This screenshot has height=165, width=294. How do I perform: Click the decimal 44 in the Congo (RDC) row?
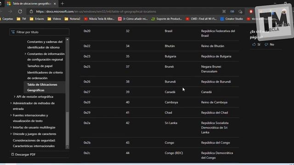coord(128,153)
